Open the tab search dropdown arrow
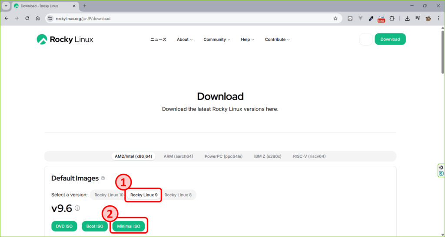The width and height of the screenshot is (445, 237). 6,6
